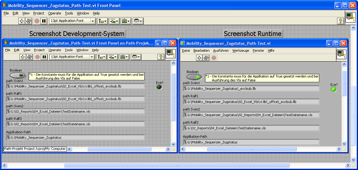
Task: Open Align Objects in Development-System toolbar
Action: [x=102, y=57]
